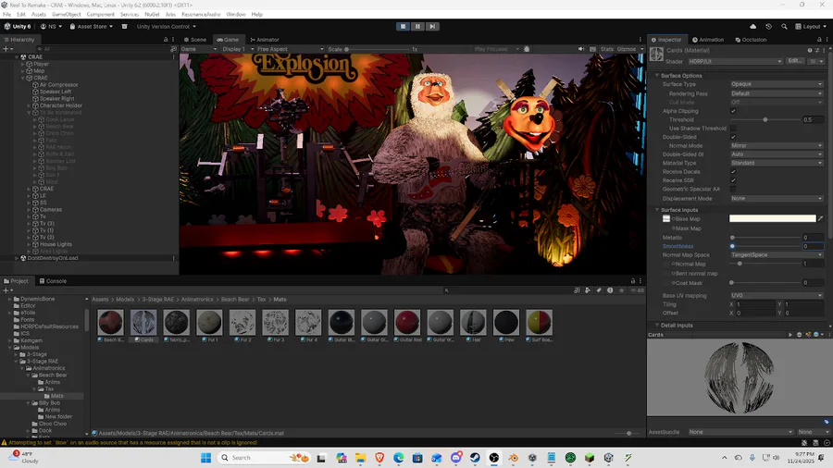The width and height of the screenshot is (833, 468).
Task: Stop play mode with the Play button
Action: [x=403, y=26]
